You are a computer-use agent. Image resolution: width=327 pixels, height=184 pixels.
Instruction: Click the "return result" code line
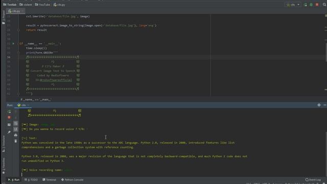point(36,30)
